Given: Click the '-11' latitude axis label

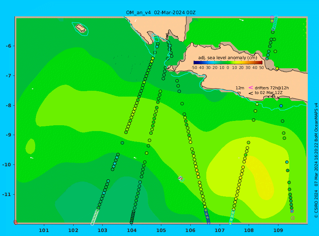Looking at the screenshot, I should point(7,194).
